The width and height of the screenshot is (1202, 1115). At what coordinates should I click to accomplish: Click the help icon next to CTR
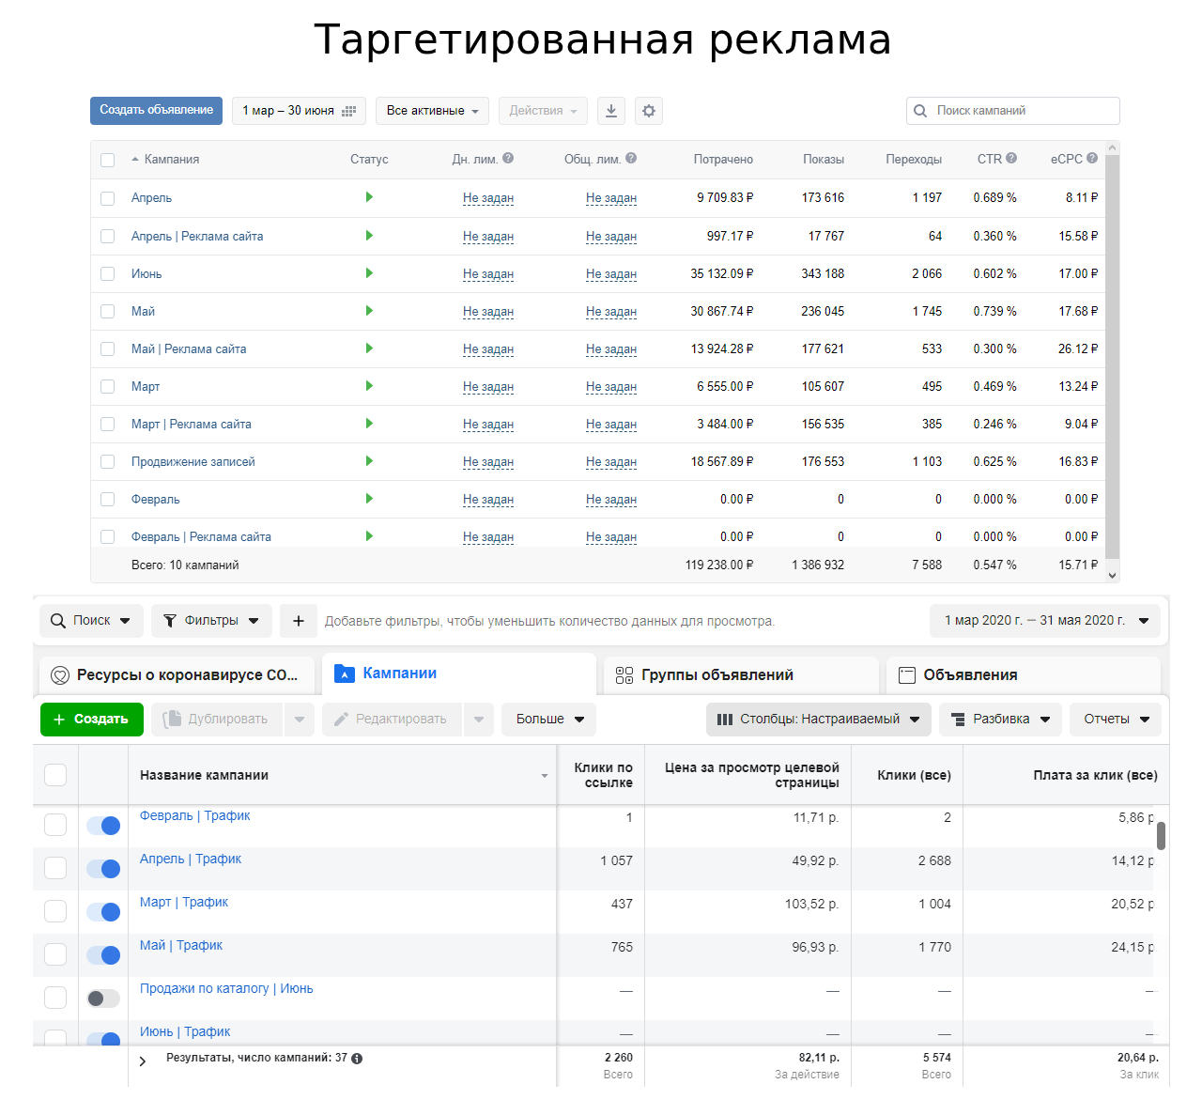point(1011,159)
